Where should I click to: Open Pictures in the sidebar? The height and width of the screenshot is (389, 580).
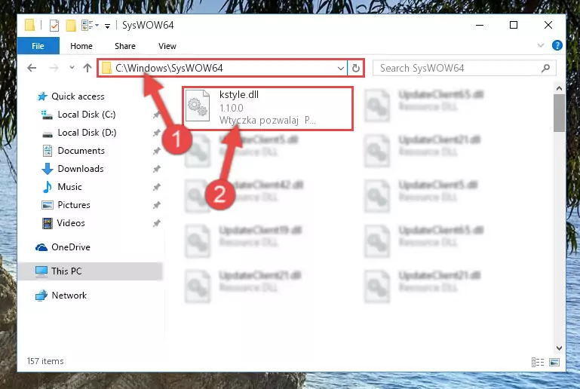66,205
